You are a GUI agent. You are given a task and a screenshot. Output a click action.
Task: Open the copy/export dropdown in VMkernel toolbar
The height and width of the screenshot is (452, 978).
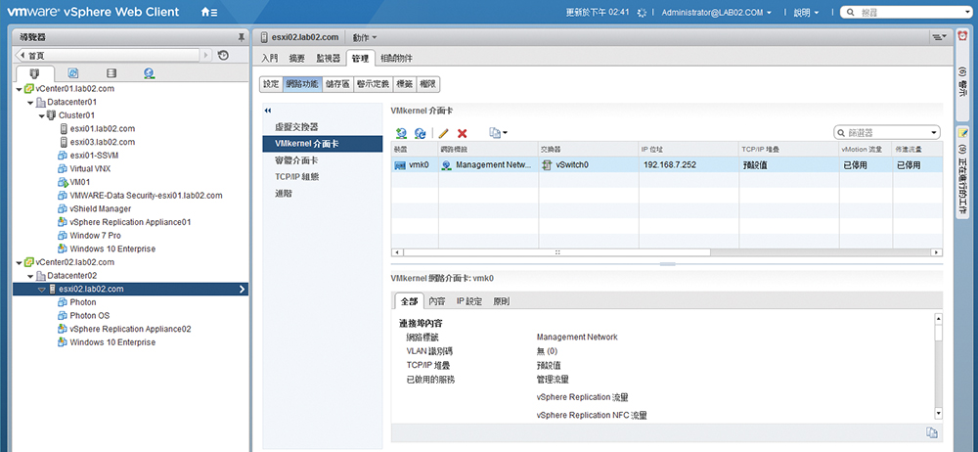499,132
